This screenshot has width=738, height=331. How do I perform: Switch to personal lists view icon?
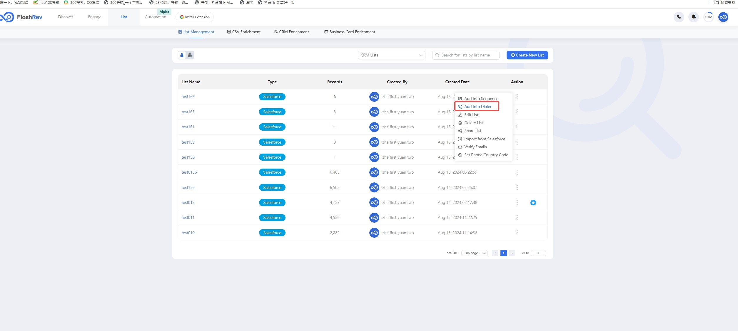(182, 55)
